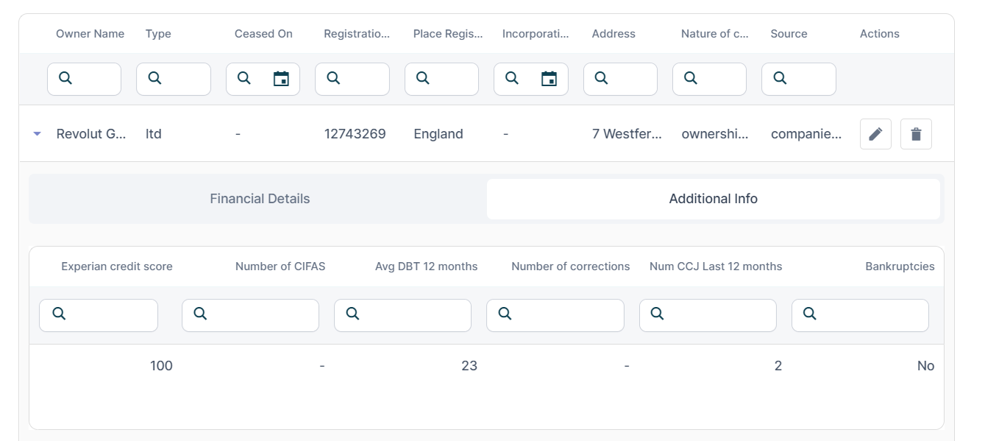
Task: Click the search icon in Bankruptcies filter
Action: [810, 314]
